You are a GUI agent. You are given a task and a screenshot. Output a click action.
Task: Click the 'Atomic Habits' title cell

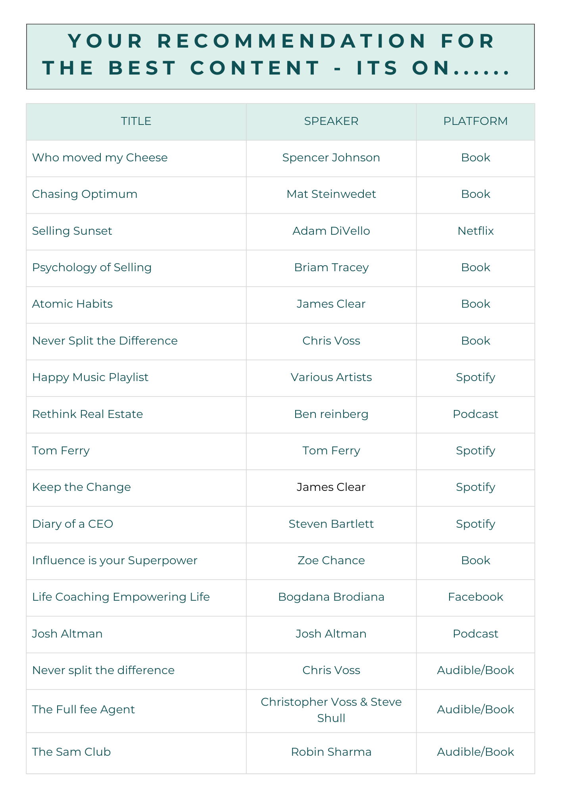72,304
